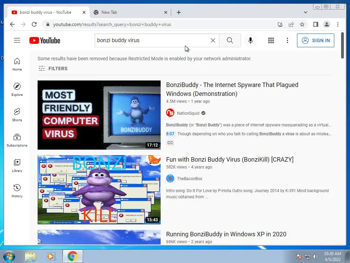This screenshot has height=263, width=350.
Task: Open Shorts in the sidebar
Action: pos(17,115)
